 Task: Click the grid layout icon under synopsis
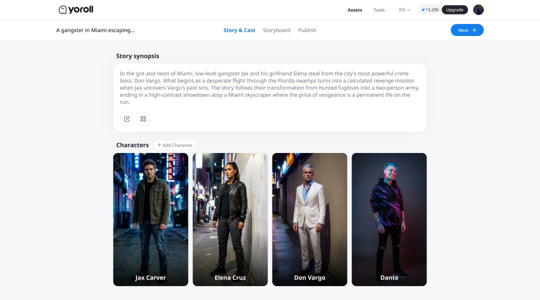(143, 119)
